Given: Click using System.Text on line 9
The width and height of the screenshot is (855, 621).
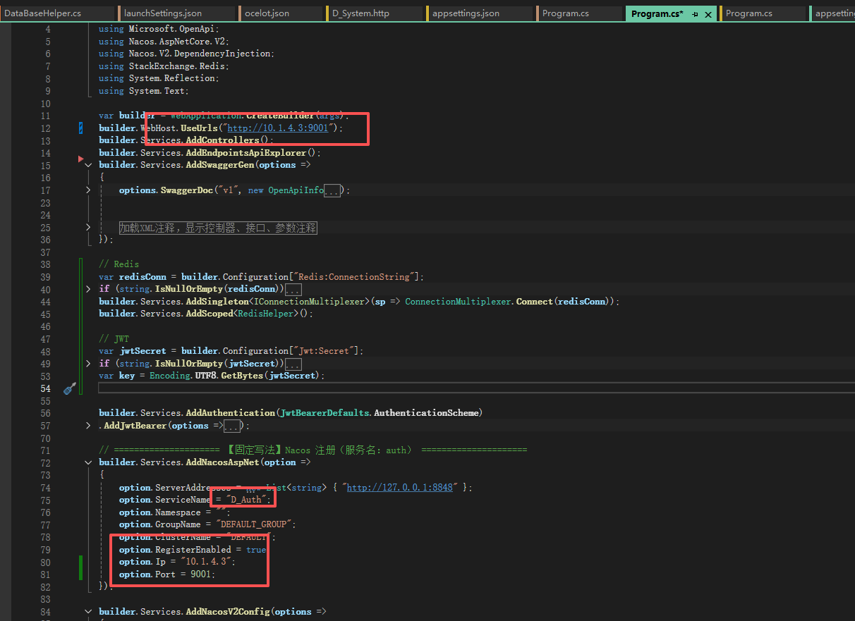Looking at the screenshot, I should [144, 91].
